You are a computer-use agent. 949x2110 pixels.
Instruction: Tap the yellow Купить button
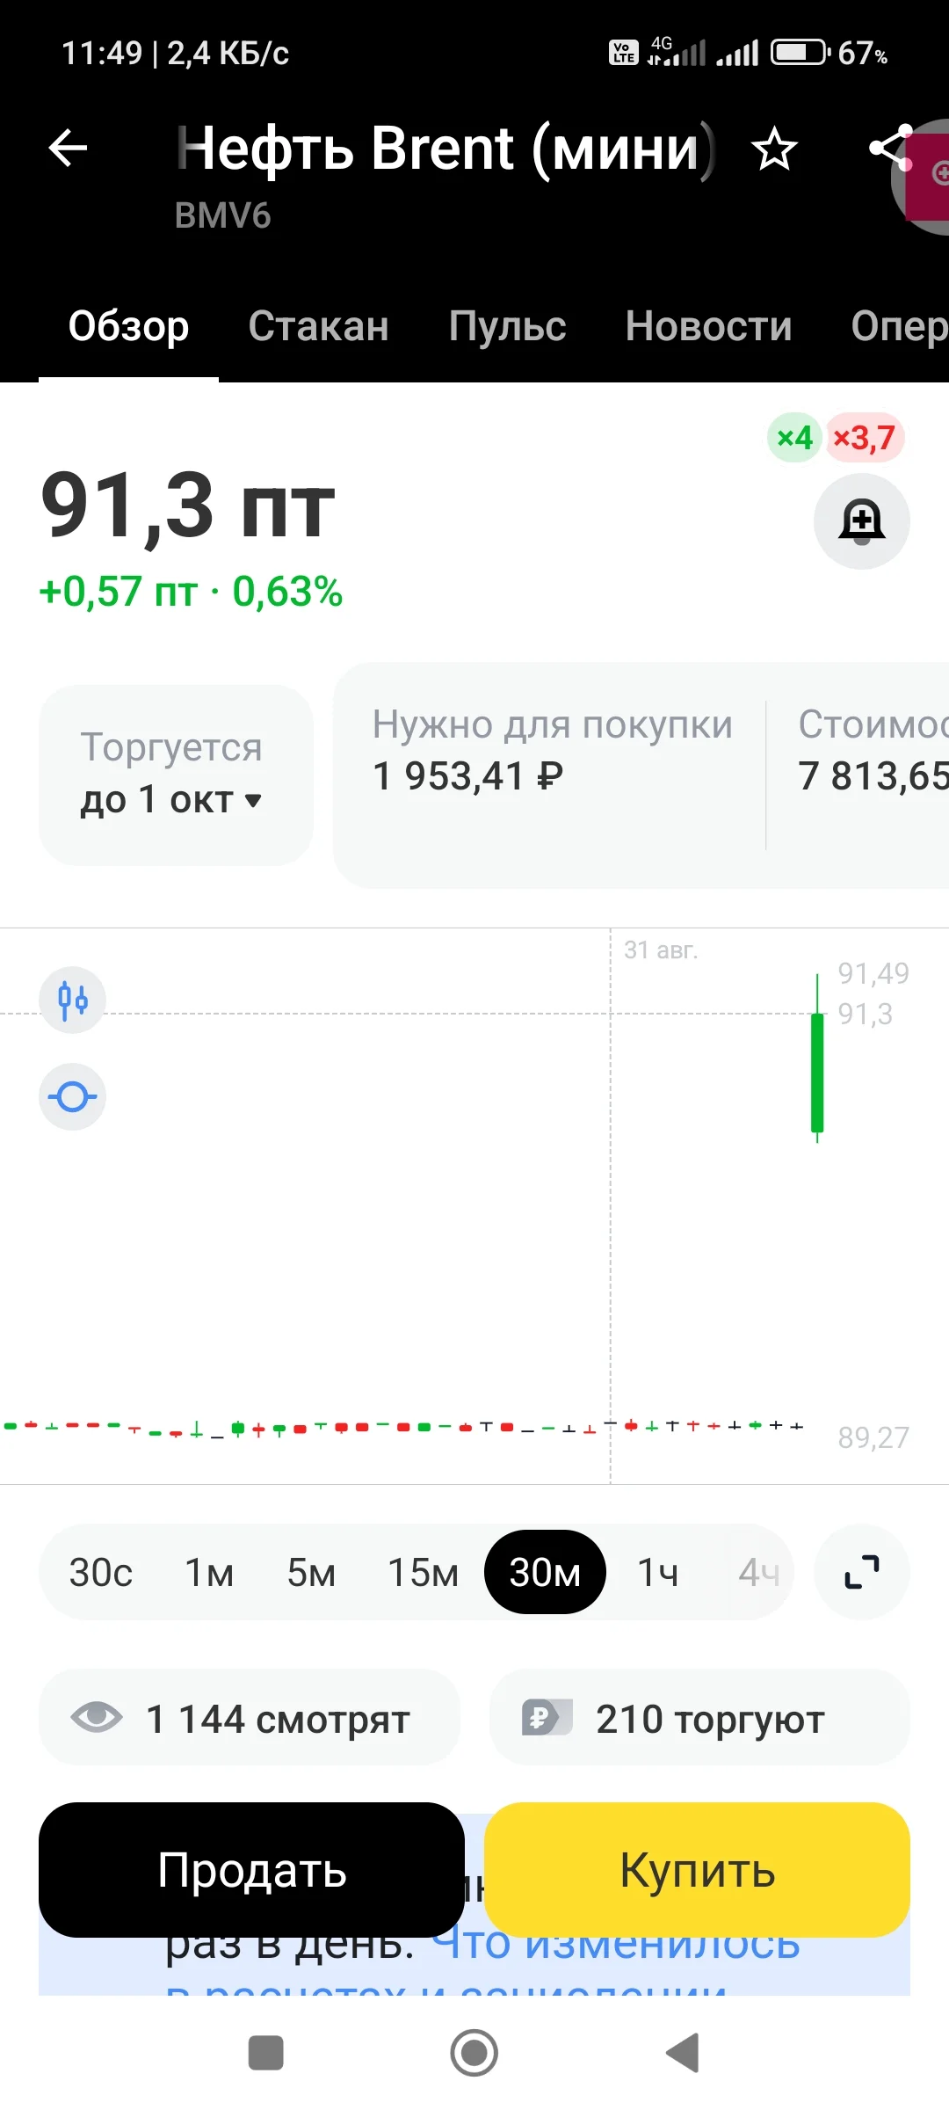click(697, 1870)
